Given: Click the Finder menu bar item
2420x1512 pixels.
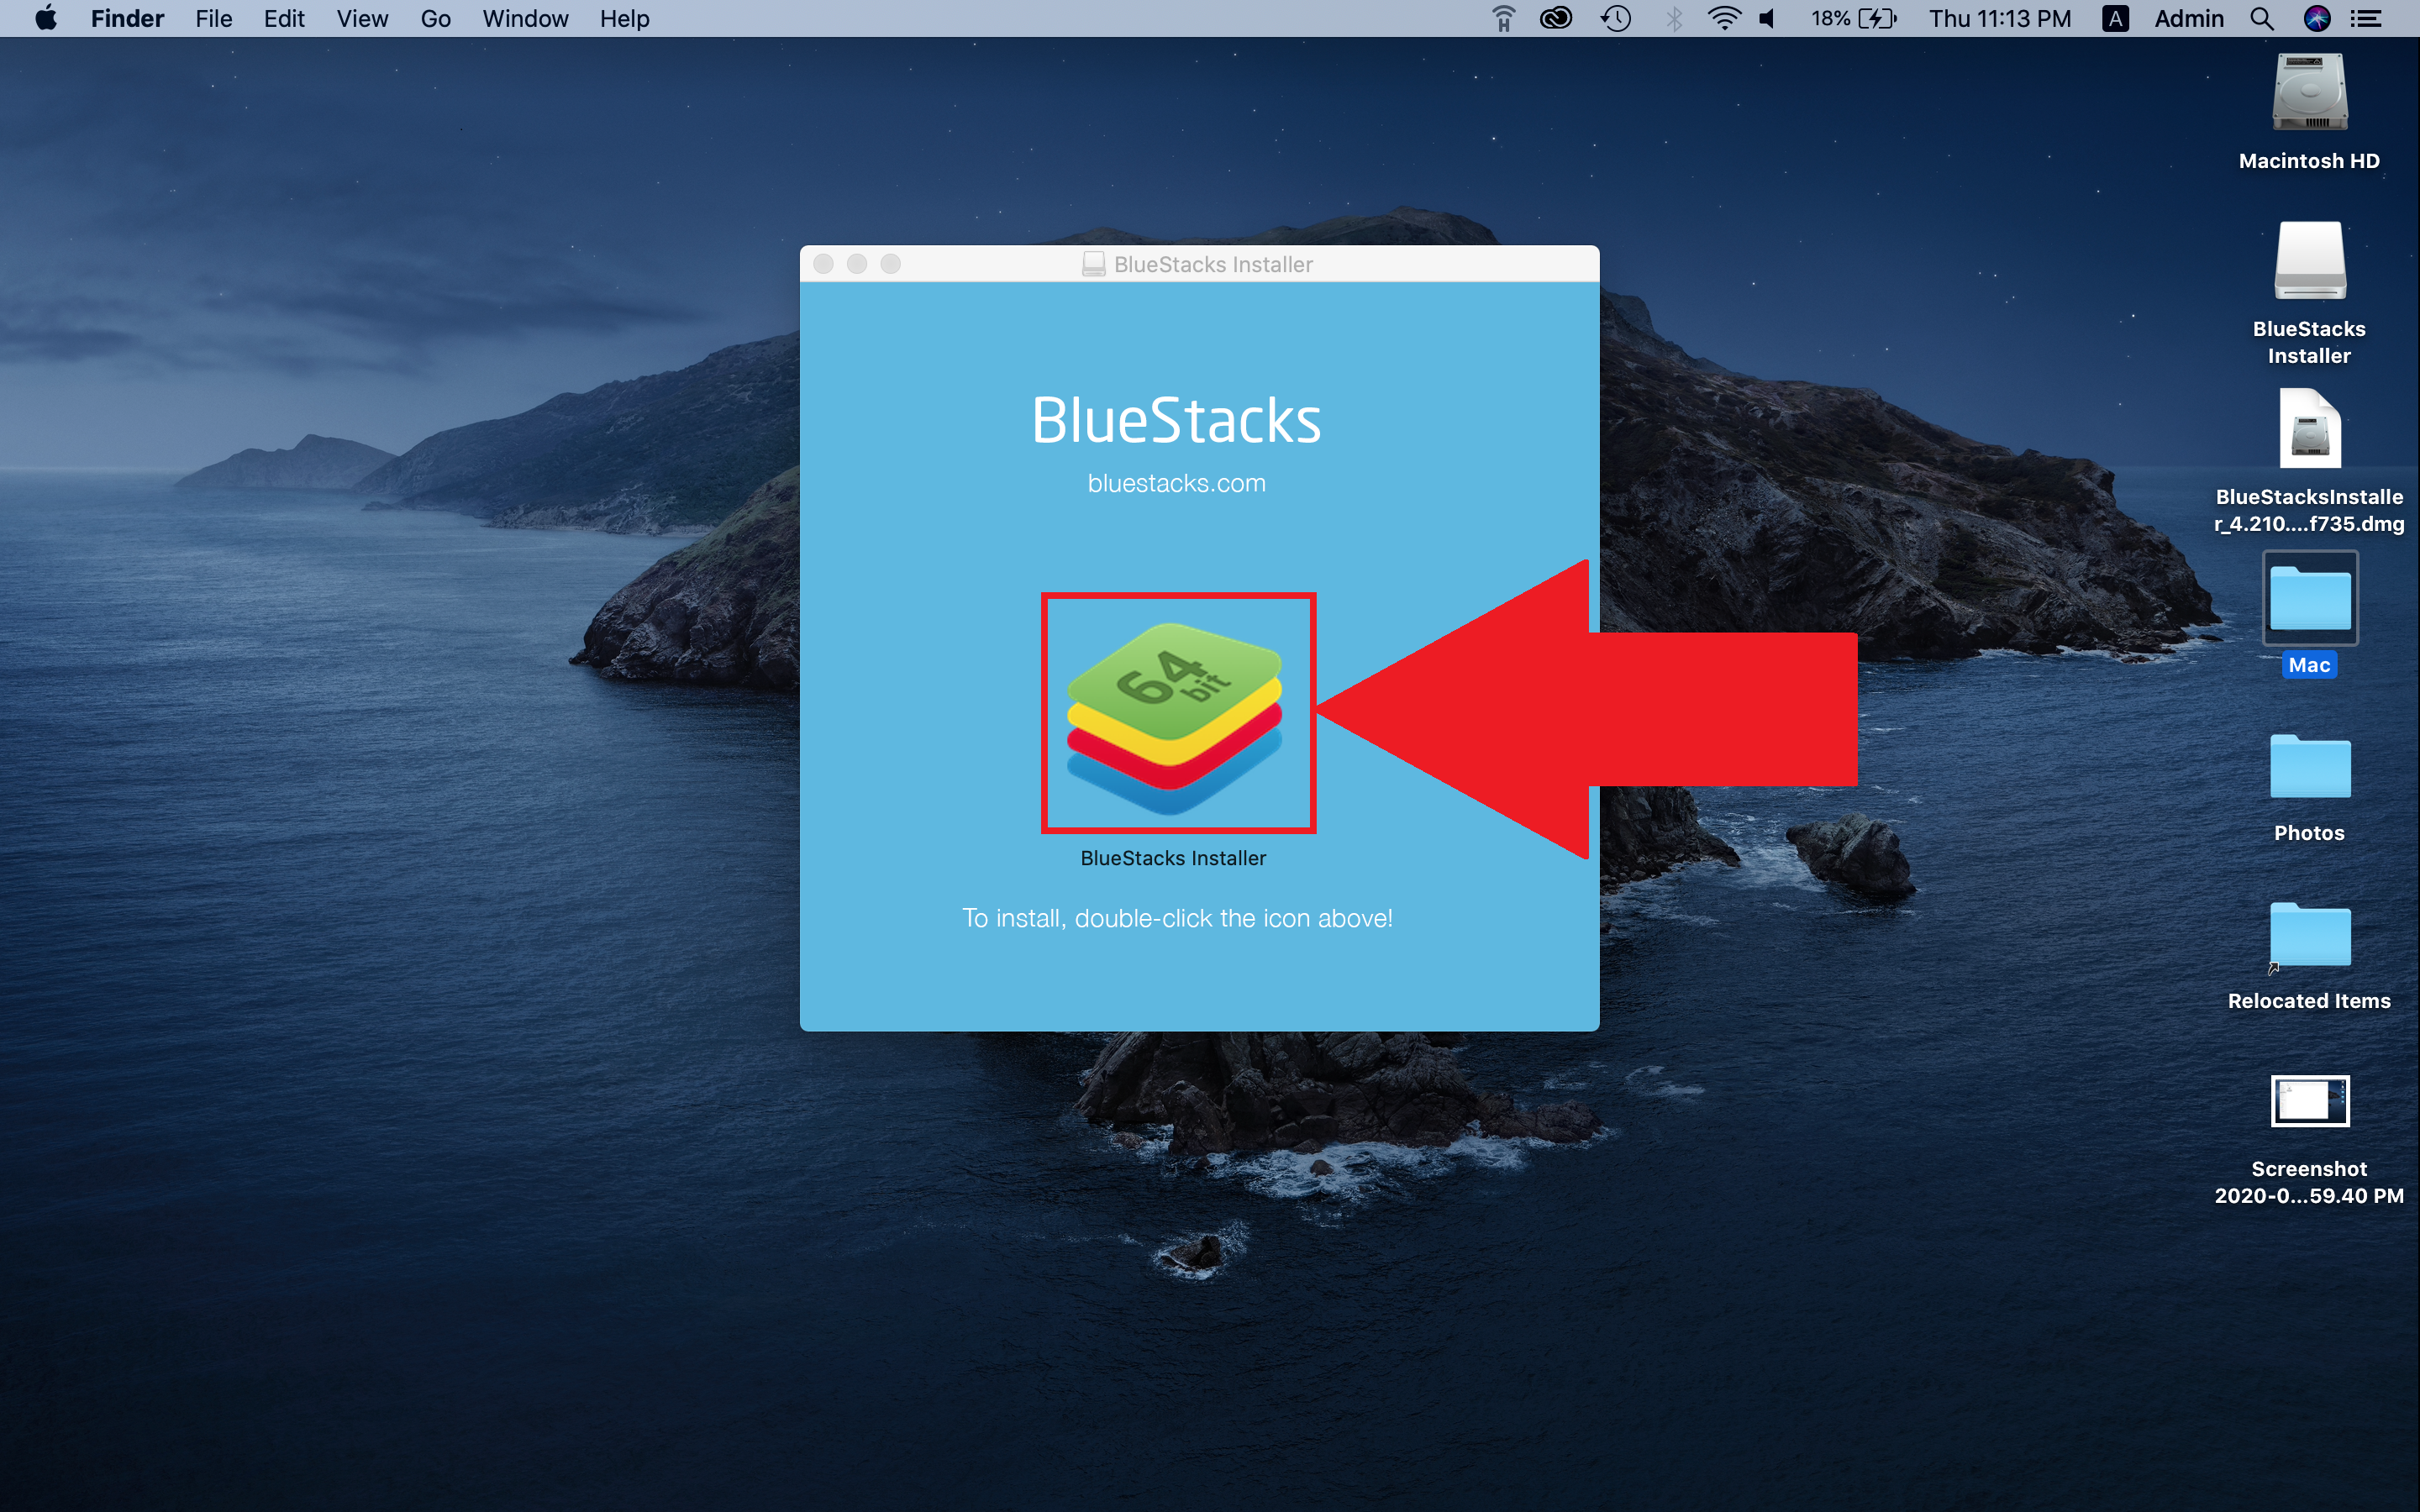Looking at the screenshot, I should [127, 19].
